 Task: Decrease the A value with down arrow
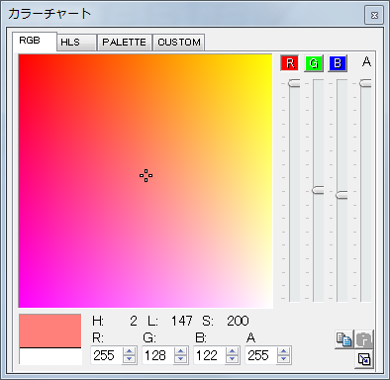283,359
